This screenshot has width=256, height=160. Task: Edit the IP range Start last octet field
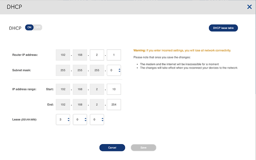tap(114, 89)
